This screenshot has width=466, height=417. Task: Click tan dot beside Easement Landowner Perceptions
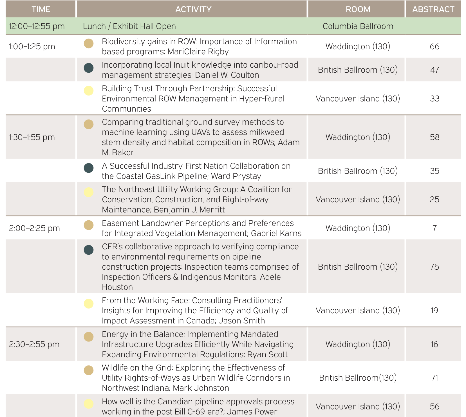[x=89, y=225]
